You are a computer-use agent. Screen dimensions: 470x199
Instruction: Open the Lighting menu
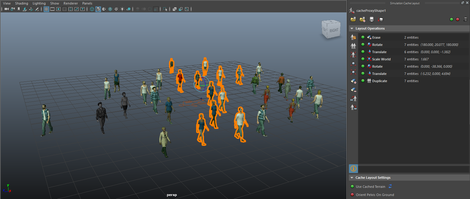39,3
